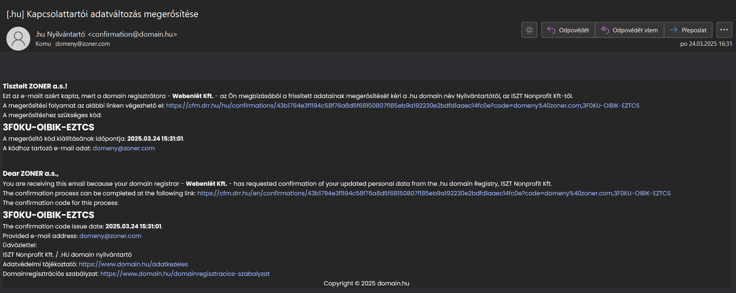Click the received date po 24.03.2025 16:31
Screen dimensions: 736x293
click(706, 44)
